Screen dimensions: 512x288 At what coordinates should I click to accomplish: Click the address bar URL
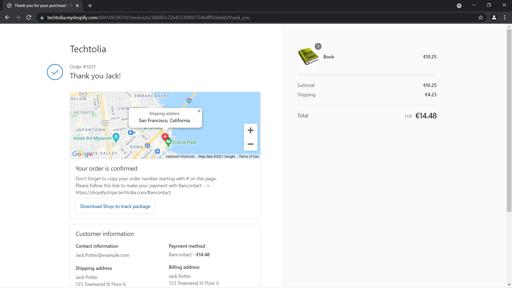pos(149,18)
